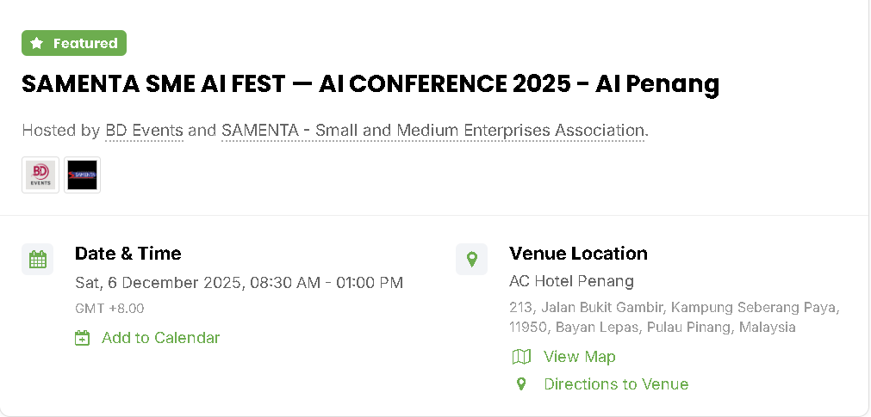Click the calendar-plus icon next to Add to Calendar
The image size is (871, 417).
click(82, 338)
